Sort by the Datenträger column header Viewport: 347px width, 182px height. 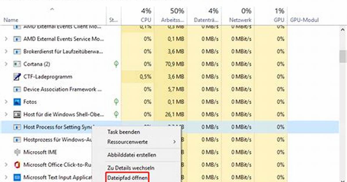(206, 20)
